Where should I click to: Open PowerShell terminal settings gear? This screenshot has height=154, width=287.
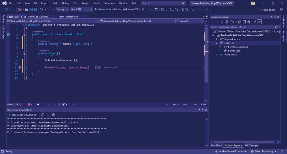pyautogui.click(x=53, y=115)
